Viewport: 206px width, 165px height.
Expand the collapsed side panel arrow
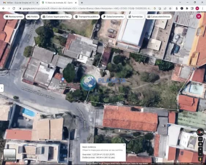[x=1, y=88]
